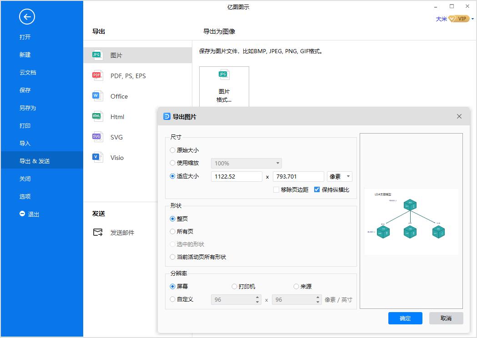Click the 取消 button
Image resolution: width=477 pixels, height=338 pixels.
click(x=446, y=318)
